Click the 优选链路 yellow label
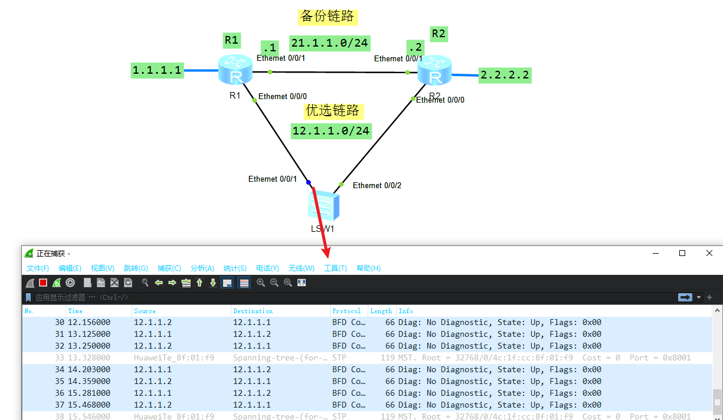The image size is (723, 420). 332,110
